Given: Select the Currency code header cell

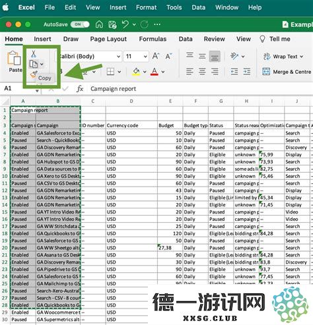Looking at the screenshot, I should tap(131, 125).
